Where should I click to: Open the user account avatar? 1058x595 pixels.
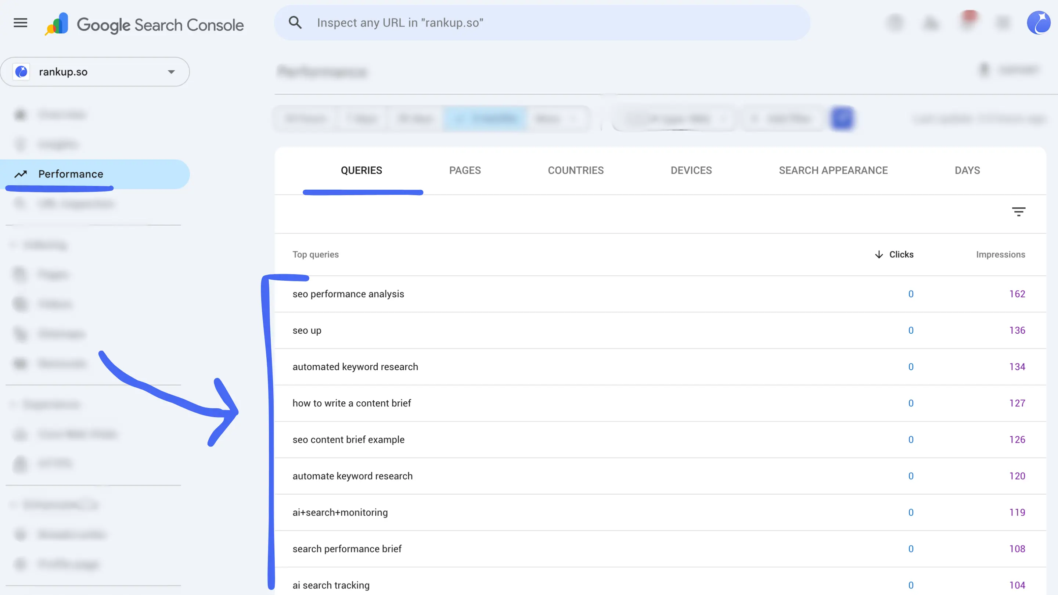[x=1038, y=22]
